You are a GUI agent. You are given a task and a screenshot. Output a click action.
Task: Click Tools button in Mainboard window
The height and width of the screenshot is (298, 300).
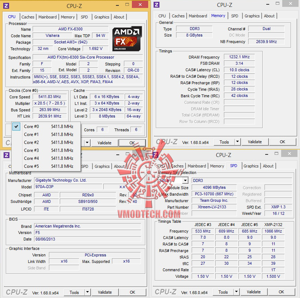74,293
